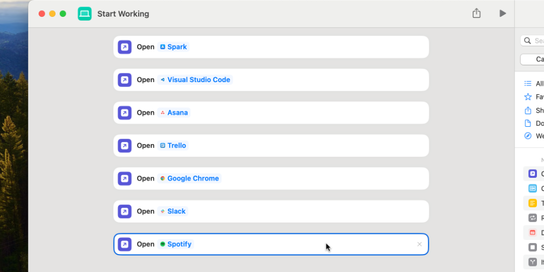This screenshot has height=272, width=544.
Task: Click "Open" label in Asana row
Action: click(x=145, y=113)
